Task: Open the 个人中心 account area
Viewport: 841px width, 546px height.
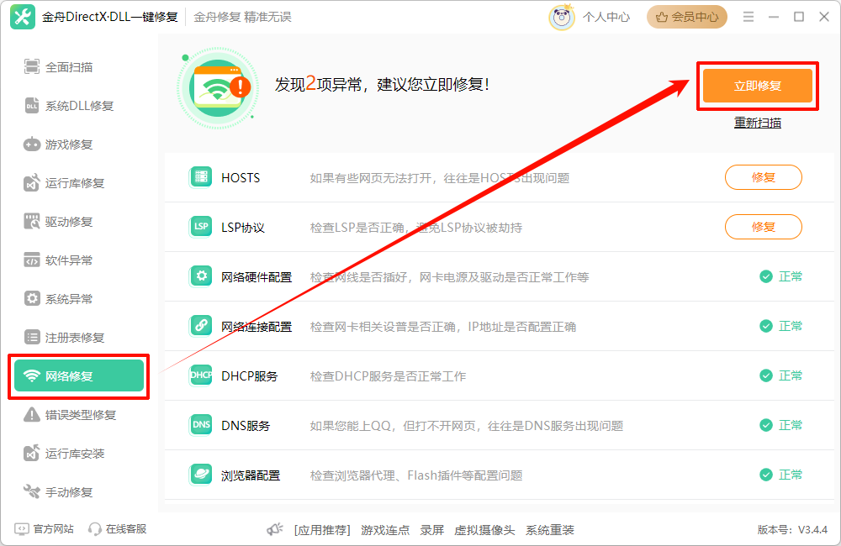Action: 606,16
